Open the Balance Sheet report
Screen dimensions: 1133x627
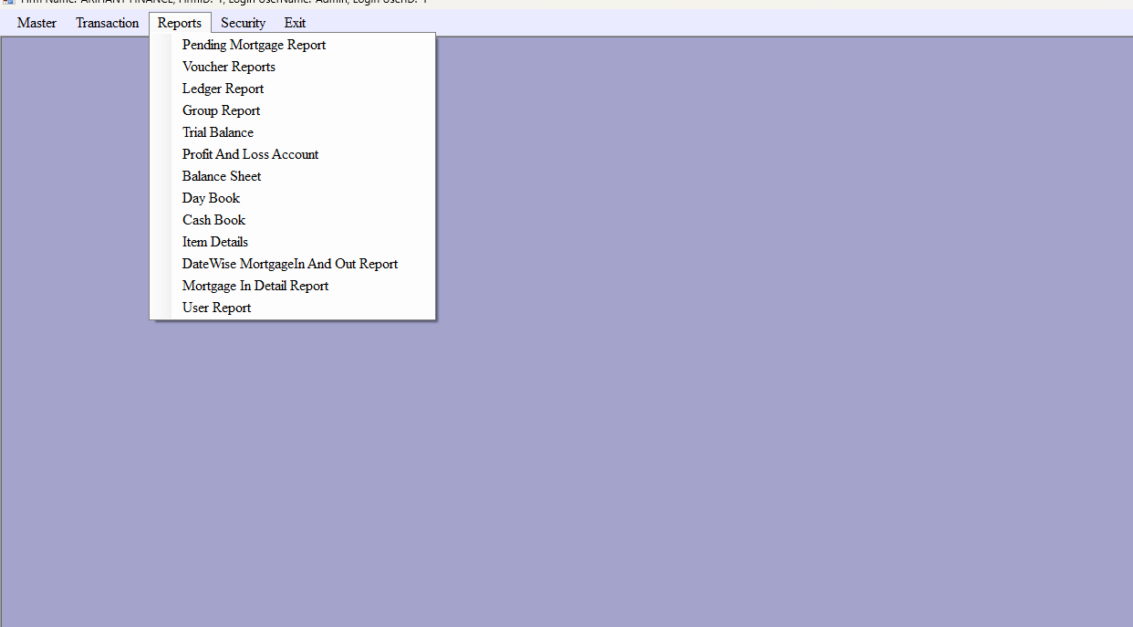293,176
